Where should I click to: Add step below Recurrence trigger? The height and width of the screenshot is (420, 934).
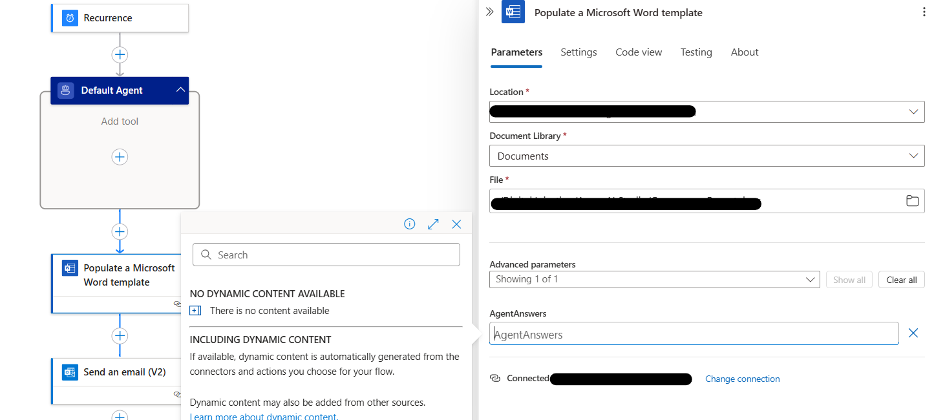(120, 54)
